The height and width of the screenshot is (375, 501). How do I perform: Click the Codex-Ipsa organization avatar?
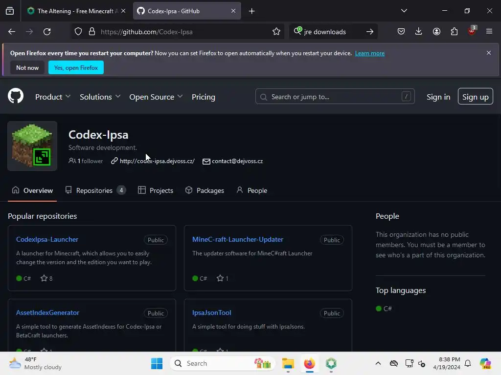pyautogui.click(x=32, y=146)
